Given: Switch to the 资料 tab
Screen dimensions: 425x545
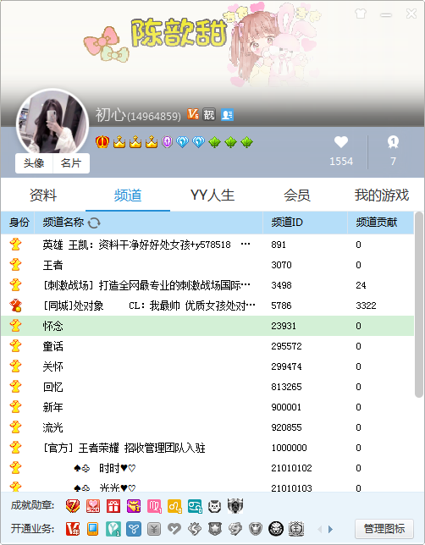Looking at the screenshot, I should click(x=43, y=195).
